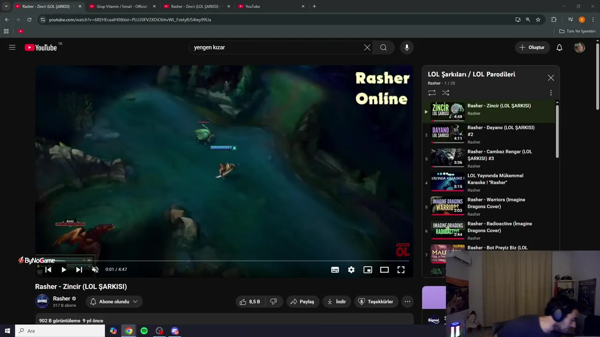This screenshot has width=600, height=337.
Task: Click the Oluştur create button
Action: (x=532, y=47)
